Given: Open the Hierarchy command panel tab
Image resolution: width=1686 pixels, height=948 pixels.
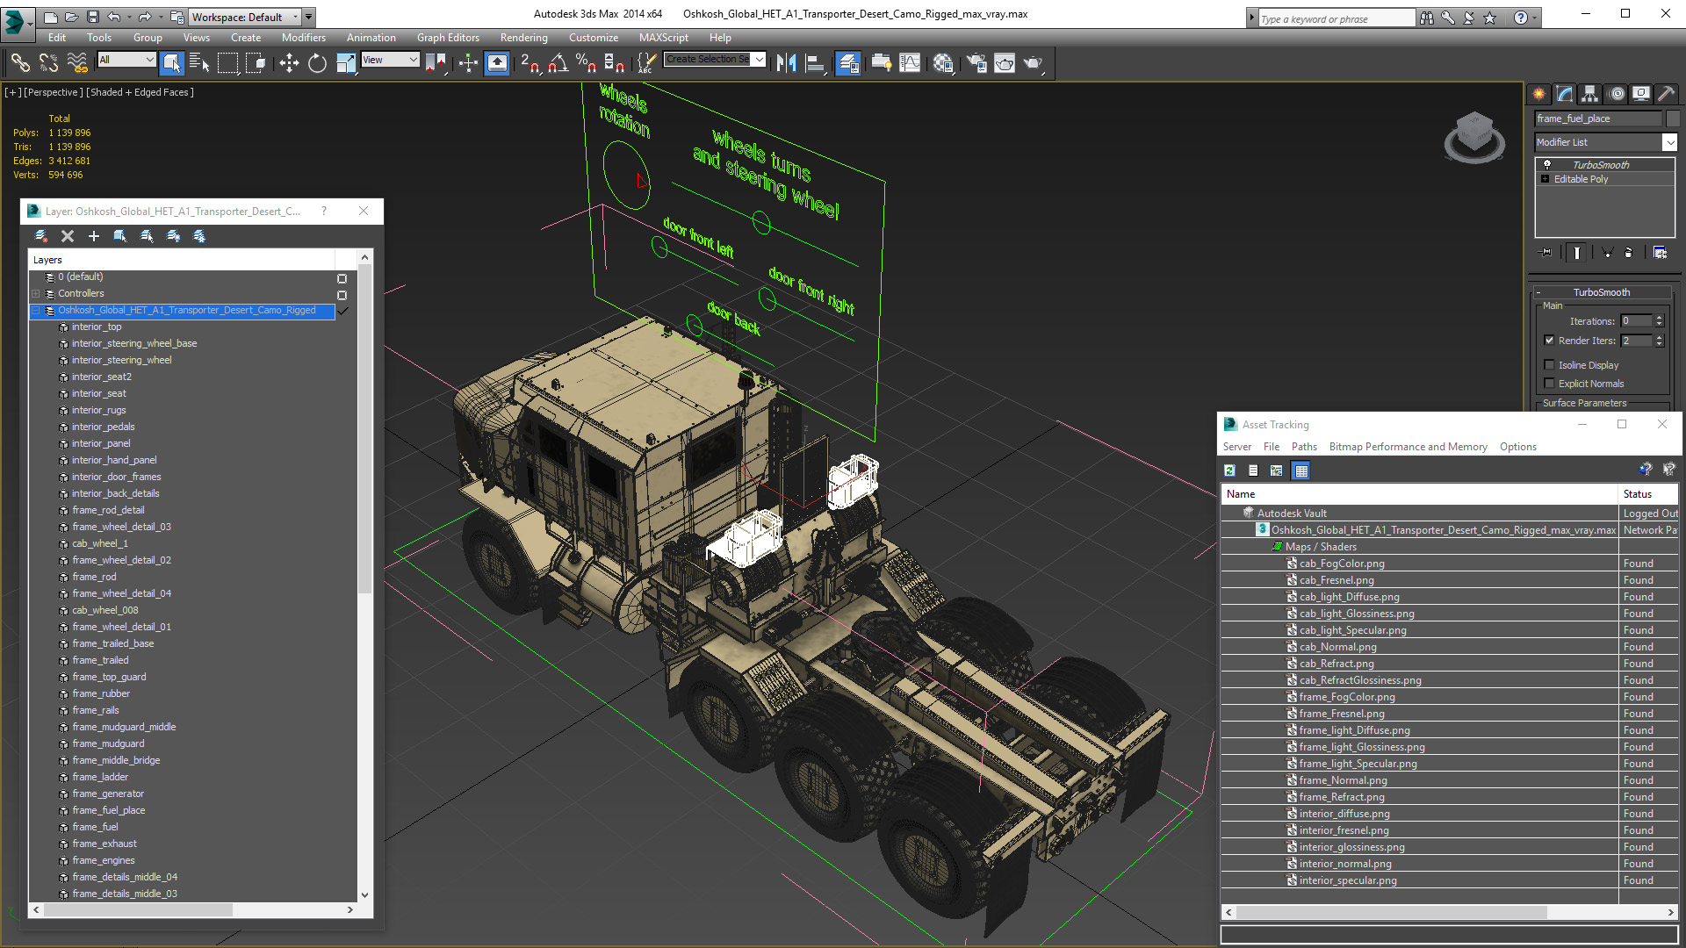Looking at the screenshot, I should [1590, 94].
